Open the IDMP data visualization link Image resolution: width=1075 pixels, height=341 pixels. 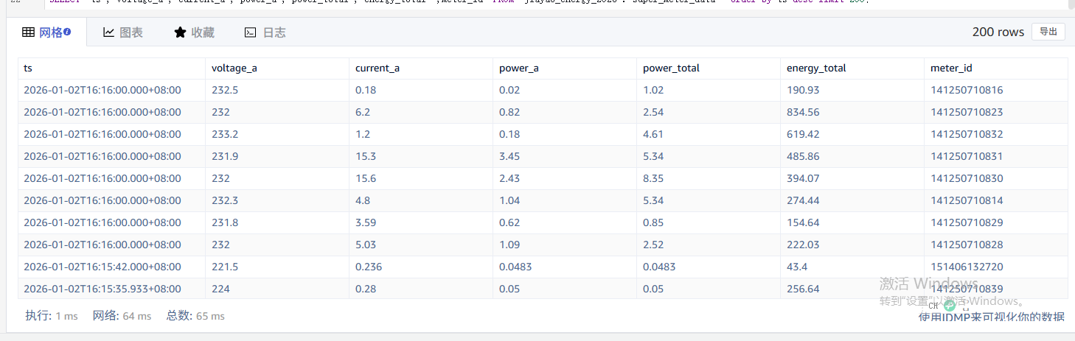pos(991,317)
